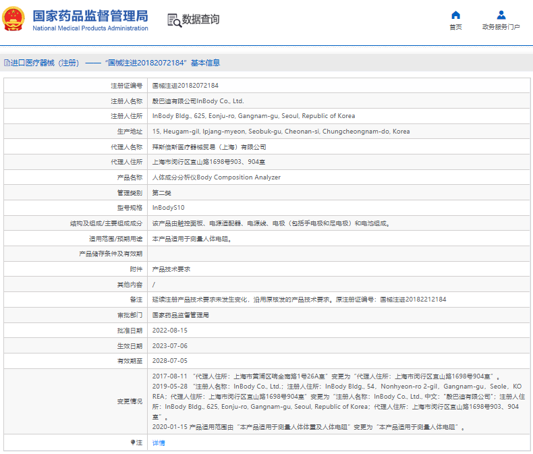Image resolution: width=533 pixels, height=454 pixels.
Task: Click product name 人体成分分析仪Body Composition Analyzer
Action: point(217,177)
